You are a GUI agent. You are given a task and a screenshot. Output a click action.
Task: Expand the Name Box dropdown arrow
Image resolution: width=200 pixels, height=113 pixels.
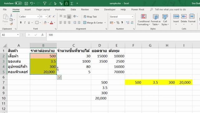pos(18,35)
